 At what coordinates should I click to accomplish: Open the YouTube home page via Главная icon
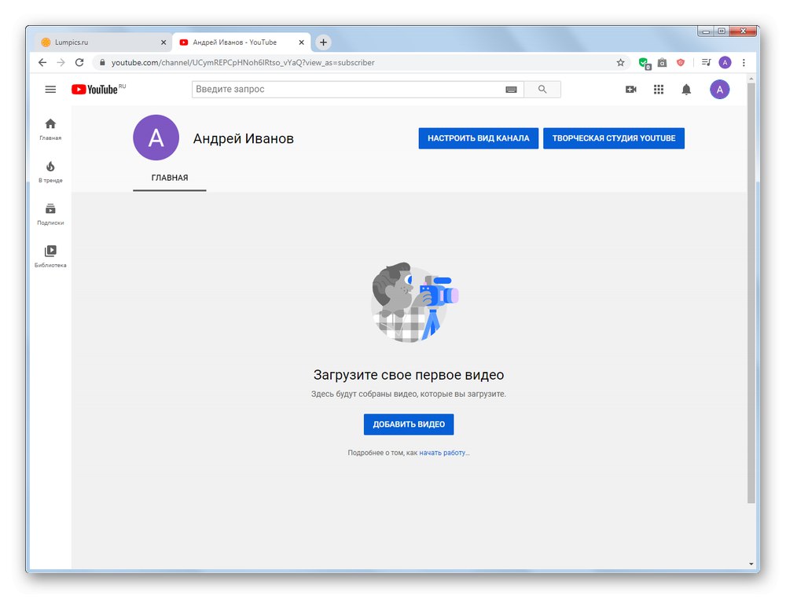click(x=50, y=124)
